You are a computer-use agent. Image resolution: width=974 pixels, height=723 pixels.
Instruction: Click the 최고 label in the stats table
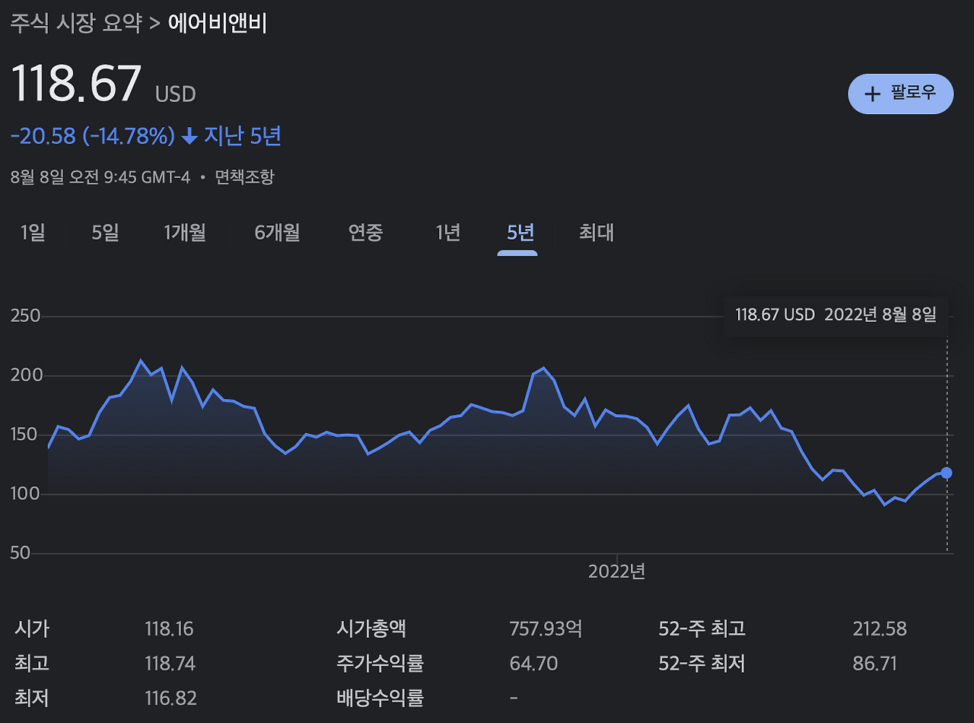click(x=31, y=664)
